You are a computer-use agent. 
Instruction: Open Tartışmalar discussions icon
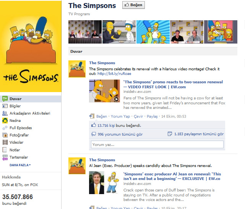click(x=5, y=157)
